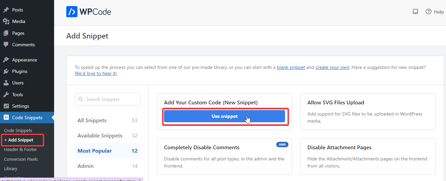
Task: Click the Code Snippets menu icon
Action: click(6, 118)
